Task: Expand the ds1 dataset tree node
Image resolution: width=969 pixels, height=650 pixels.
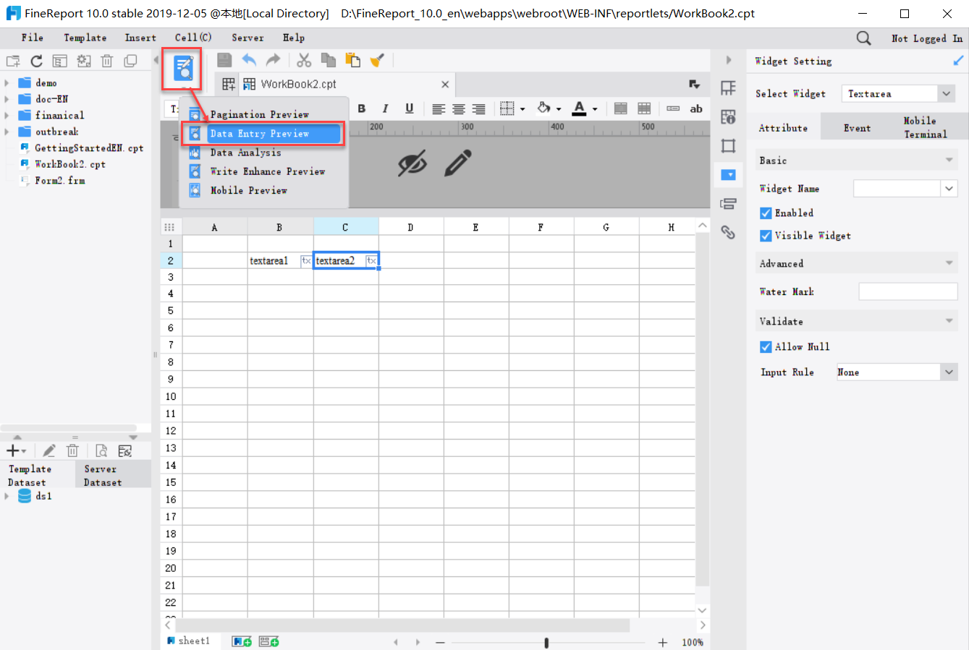Action: [7, 496]
